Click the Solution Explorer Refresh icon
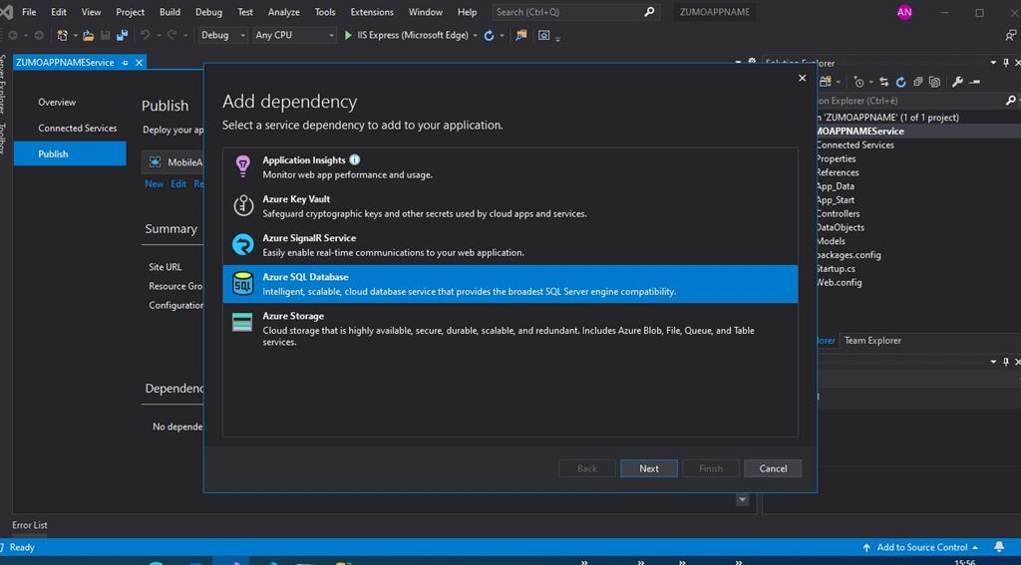 [900, 82]
